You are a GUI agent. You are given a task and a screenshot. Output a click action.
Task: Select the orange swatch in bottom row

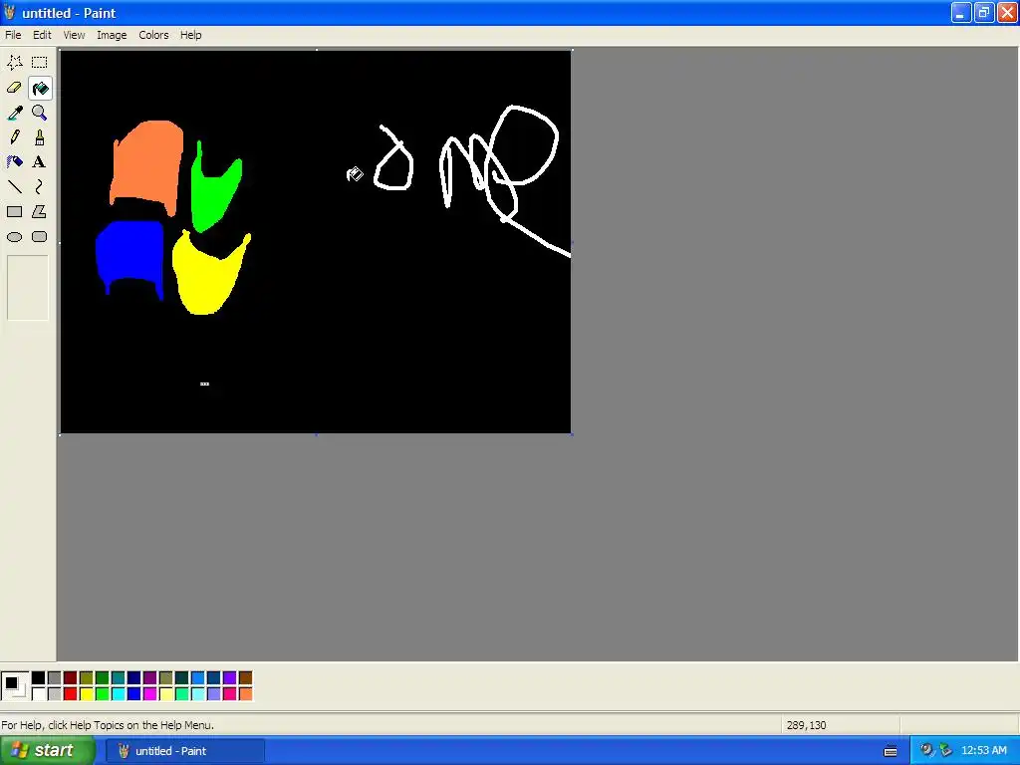245,694
